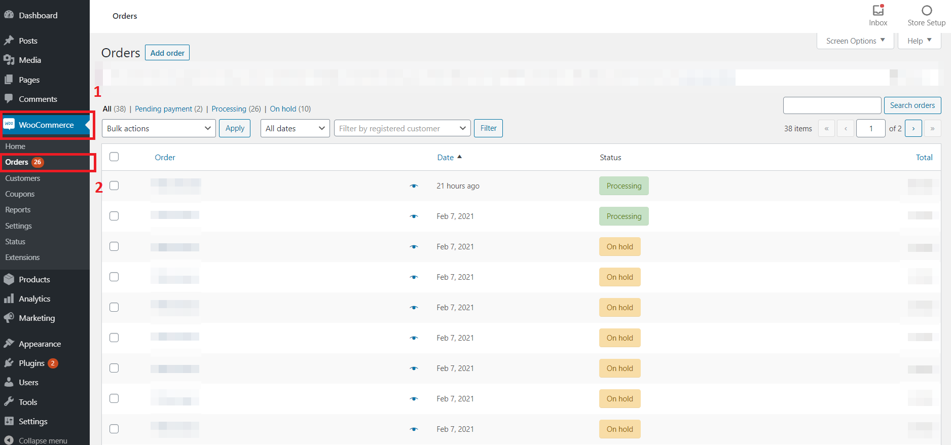Check the fourth On hold order row

(114, 338)
